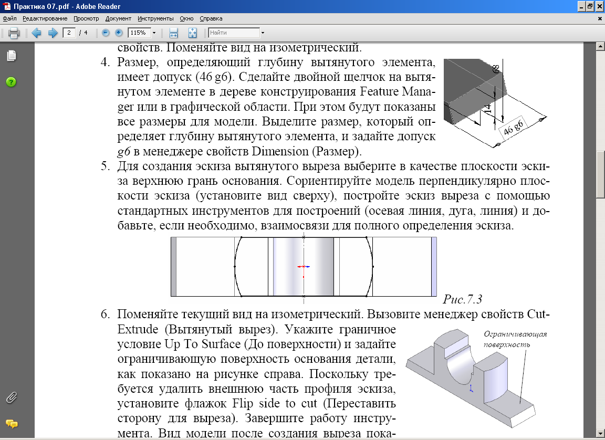Viewport: 605px width, 440px height.
Task: Go to next page arrow
Action: point(53,33)
